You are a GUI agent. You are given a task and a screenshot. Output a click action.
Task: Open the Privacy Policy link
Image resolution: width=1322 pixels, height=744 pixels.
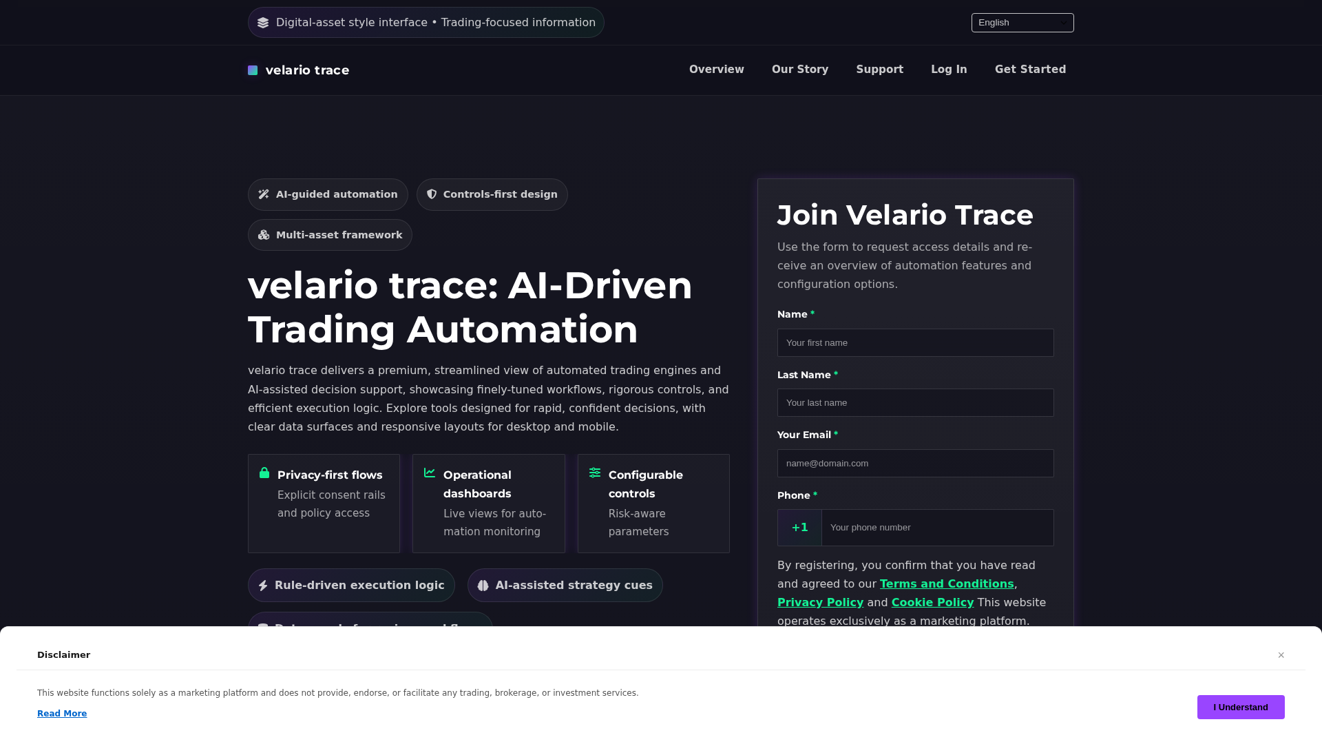[820, 603]
